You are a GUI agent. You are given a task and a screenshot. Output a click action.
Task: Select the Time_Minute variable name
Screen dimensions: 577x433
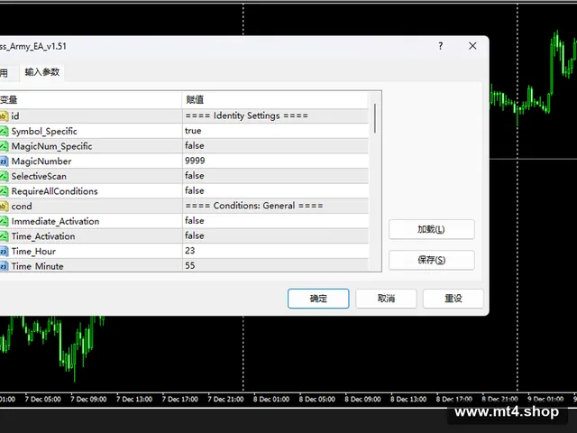coord(38,266)
